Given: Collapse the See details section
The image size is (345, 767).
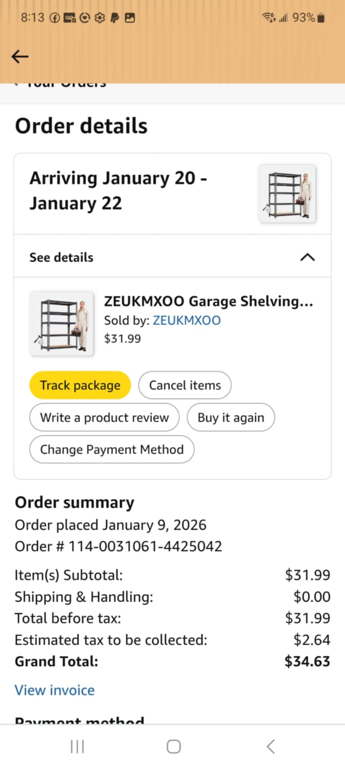Looking at the screenshot, I should pyautogui.click(x=307, y=257).
